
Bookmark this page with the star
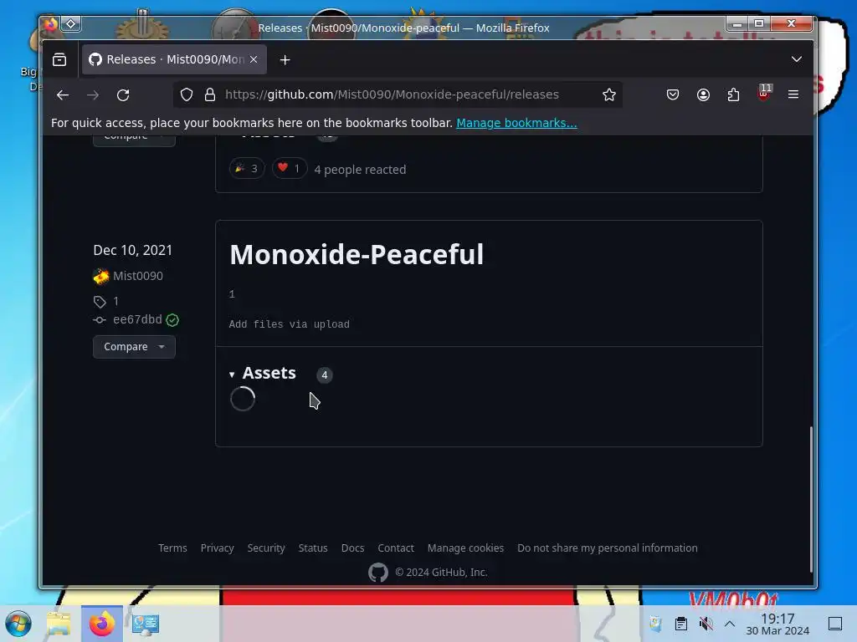coord(609,94)
